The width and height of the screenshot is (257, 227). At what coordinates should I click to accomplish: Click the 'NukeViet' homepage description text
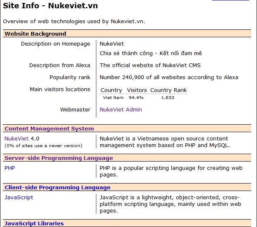112,44
